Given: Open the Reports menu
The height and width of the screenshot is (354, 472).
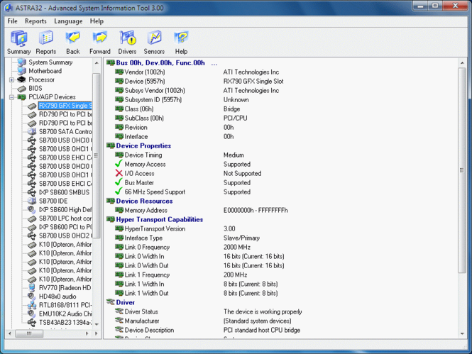Looking at the screenshot, I should click(35, 21).
